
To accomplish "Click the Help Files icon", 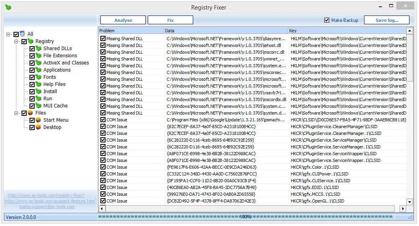I will click(x=39, y=84).
